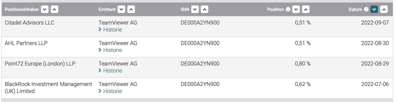The height and width of the screenshot is (102, 396).
Task: Sort Emittent column ascending
Action: pyautogui.click(x=131, y=9)
